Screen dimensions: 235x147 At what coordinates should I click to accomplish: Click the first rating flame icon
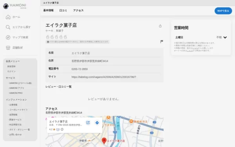(48, 37)
